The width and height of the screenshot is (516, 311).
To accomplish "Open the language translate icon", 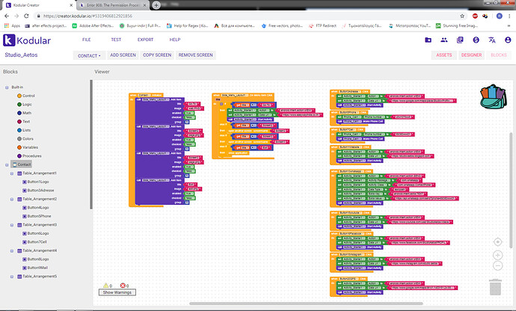I will pyautogui.click(x=492, y=40).
